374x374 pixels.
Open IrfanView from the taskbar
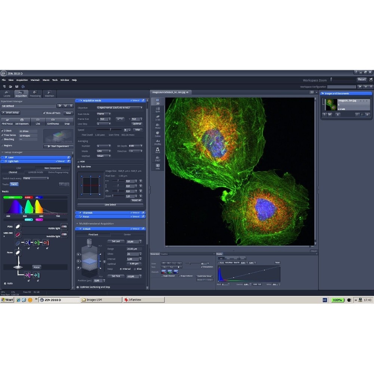coord(144,300)
